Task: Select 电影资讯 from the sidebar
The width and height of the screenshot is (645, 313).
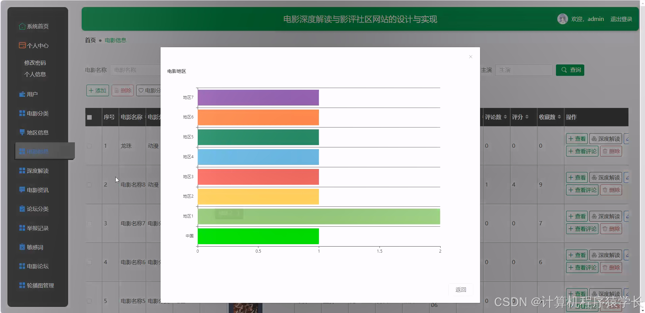Action: point(37,190)
